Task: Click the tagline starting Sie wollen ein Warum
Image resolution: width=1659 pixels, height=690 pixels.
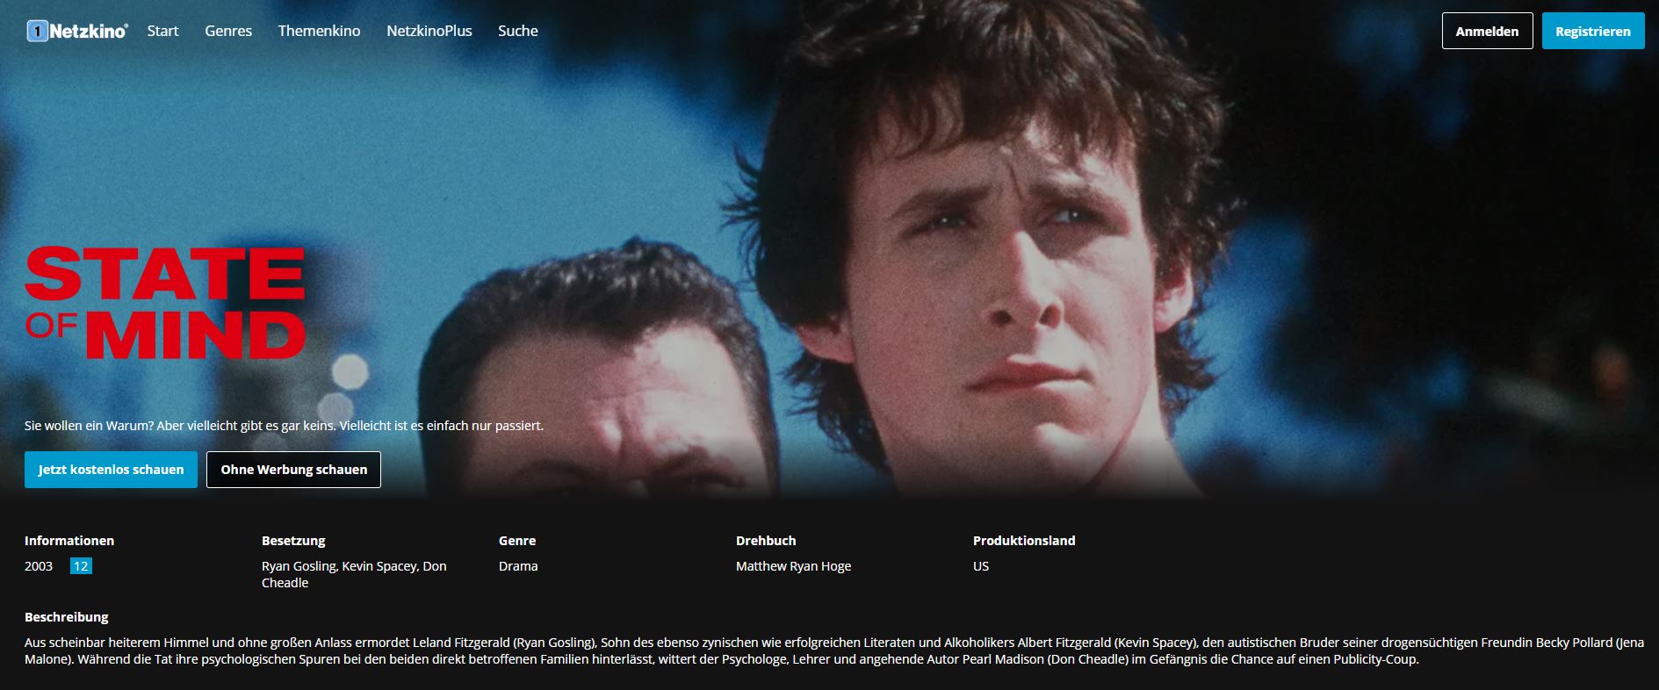Action: pos(284,426)
